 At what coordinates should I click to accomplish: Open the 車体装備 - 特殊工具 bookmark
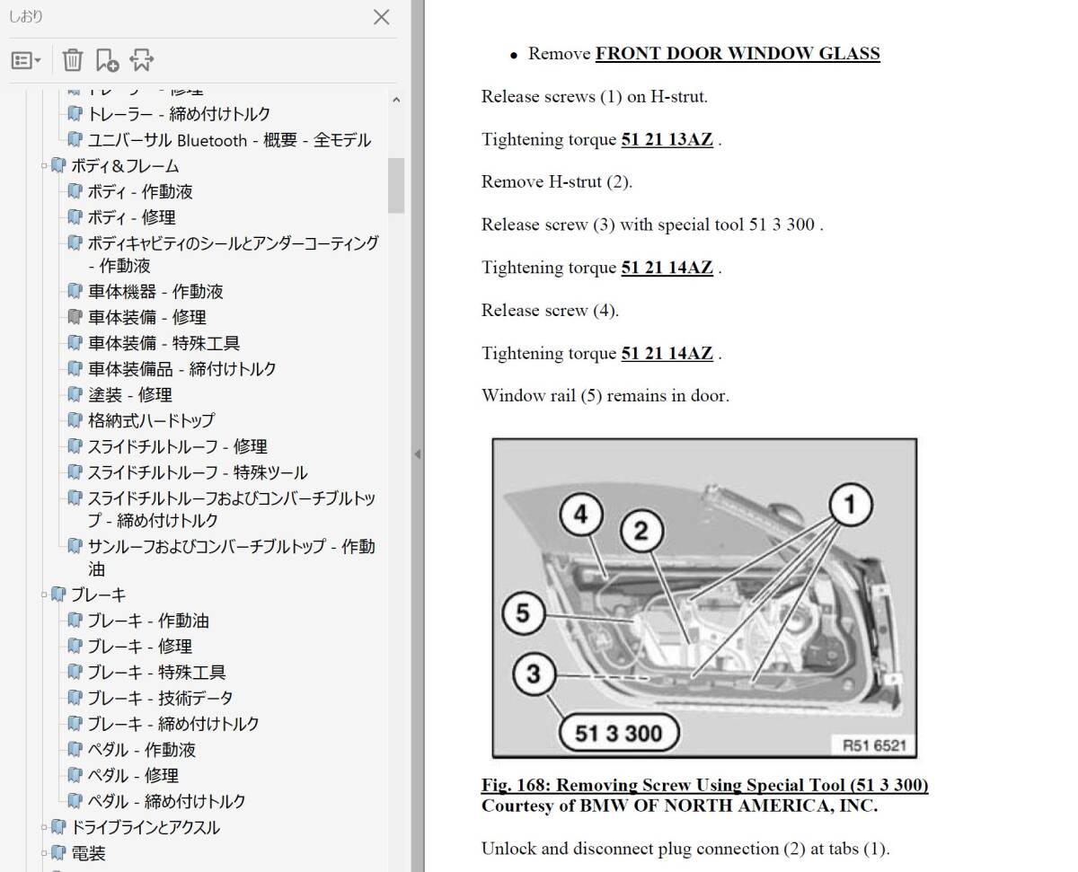click(164, 343)
